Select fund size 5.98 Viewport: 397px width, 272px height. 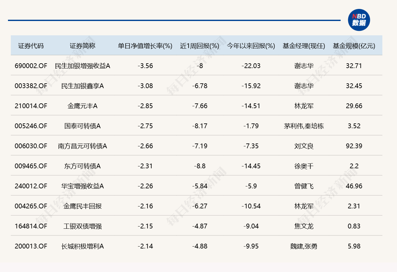[x=354, y=246]
